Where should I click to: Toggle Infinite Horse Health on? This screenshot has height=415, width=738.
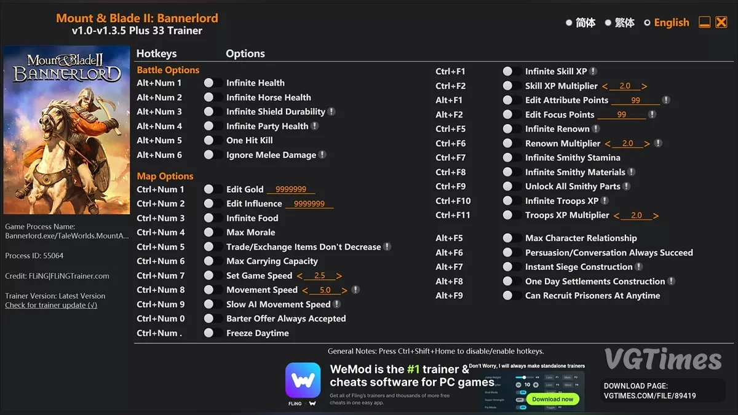click(x=213, y=97)
